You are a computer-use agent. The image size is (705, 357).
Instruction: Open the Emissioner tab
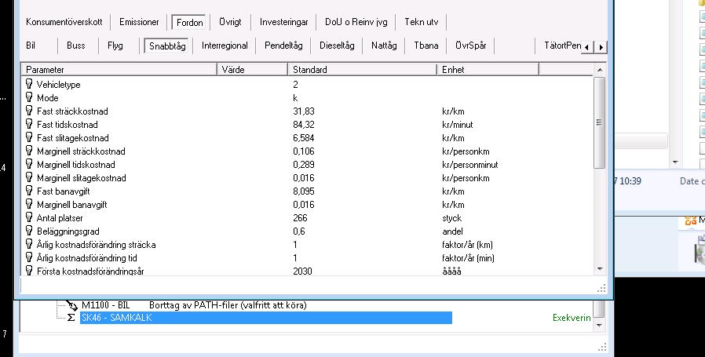(139, 22)
